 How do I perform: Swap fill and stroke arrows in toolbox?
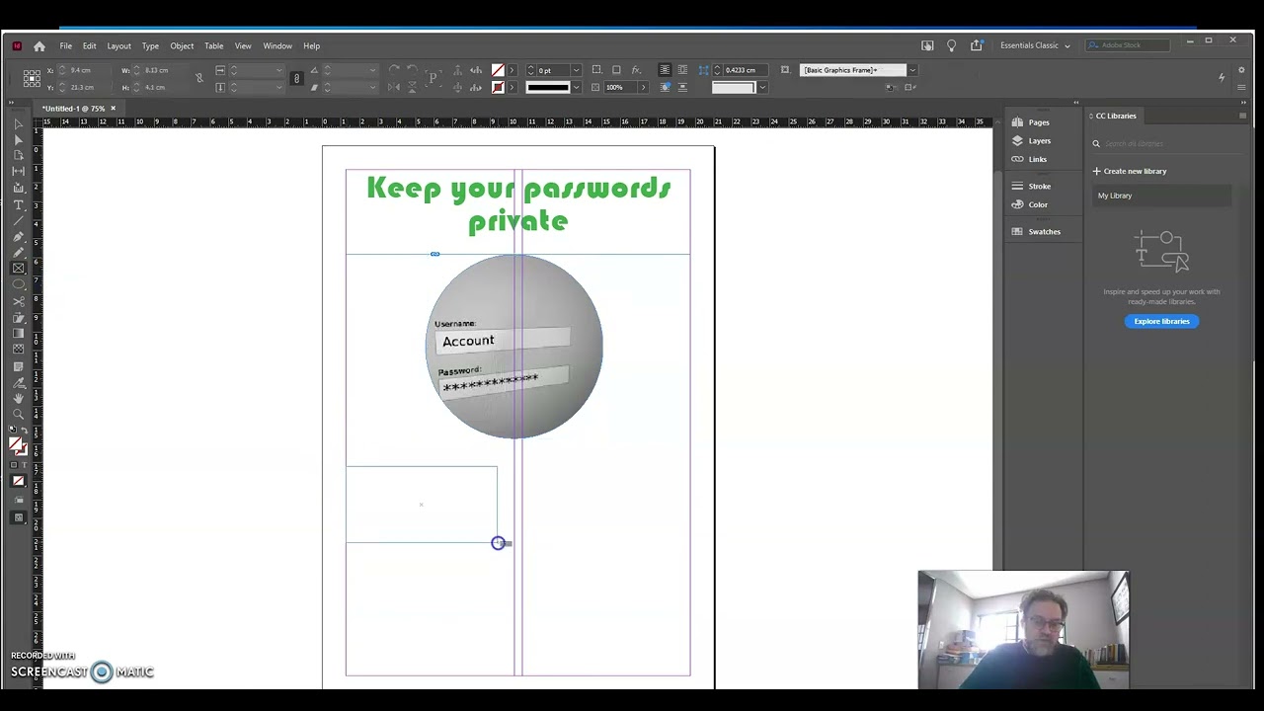click(x=26, y=432)
